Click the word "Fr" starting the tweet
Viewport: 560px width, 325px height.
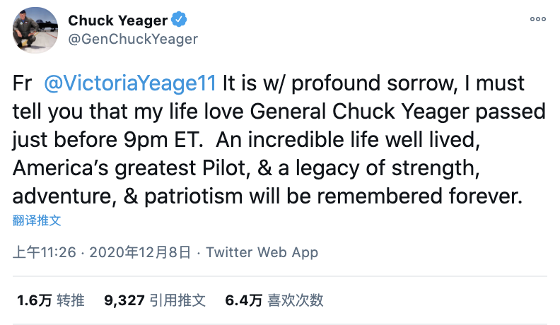click(x=23, y=83)
